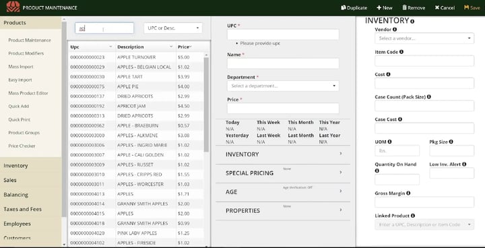Expand the SPECIAL PRICING section
This screenshot has height=248, width=485.
pos(283,173)
